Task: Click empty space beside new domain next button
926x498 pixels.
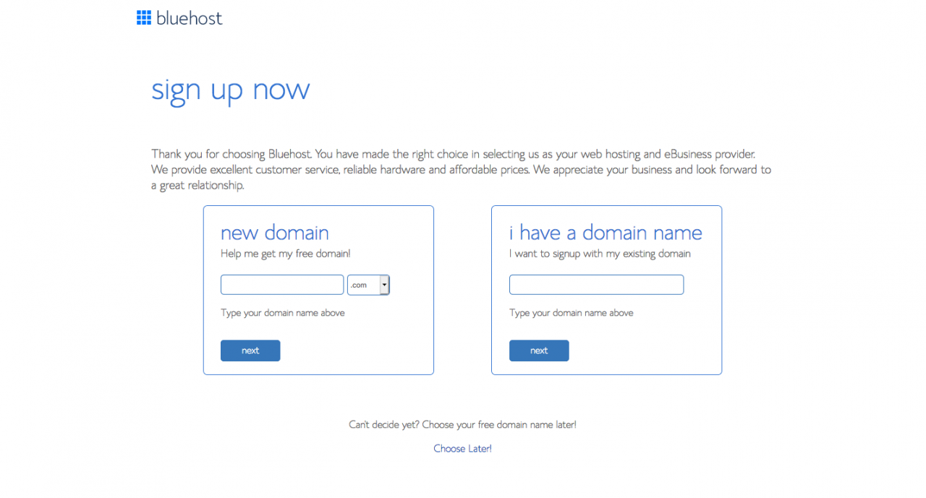Action: coord(354,351)
